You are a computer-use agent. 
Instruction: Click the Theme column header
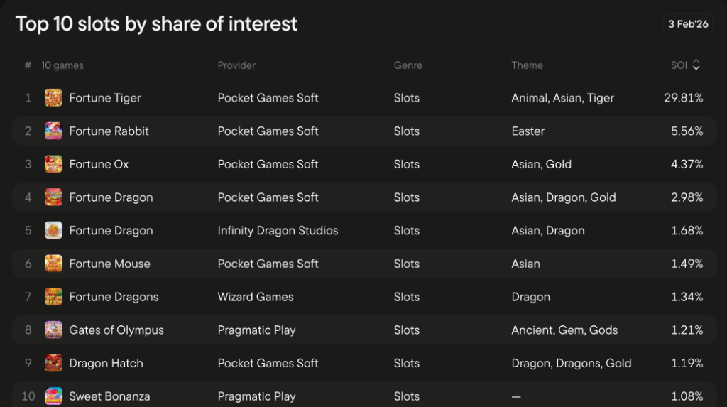click(528, 65)
